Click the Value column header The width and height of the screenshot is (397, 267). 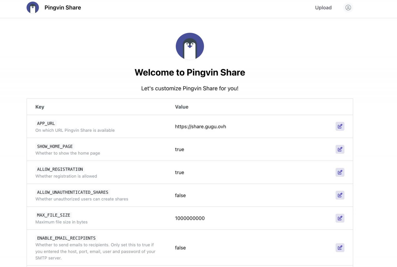click(181, 107)
